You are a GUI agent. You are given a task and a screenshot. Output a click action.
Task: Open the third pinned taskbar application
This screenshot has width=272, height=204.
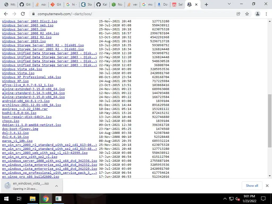tap(58, 199)
